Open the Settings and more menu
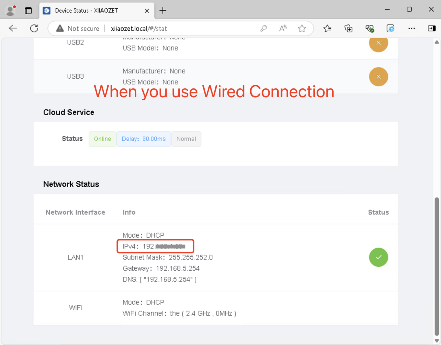Screen dimensions: 441x345 412,28
